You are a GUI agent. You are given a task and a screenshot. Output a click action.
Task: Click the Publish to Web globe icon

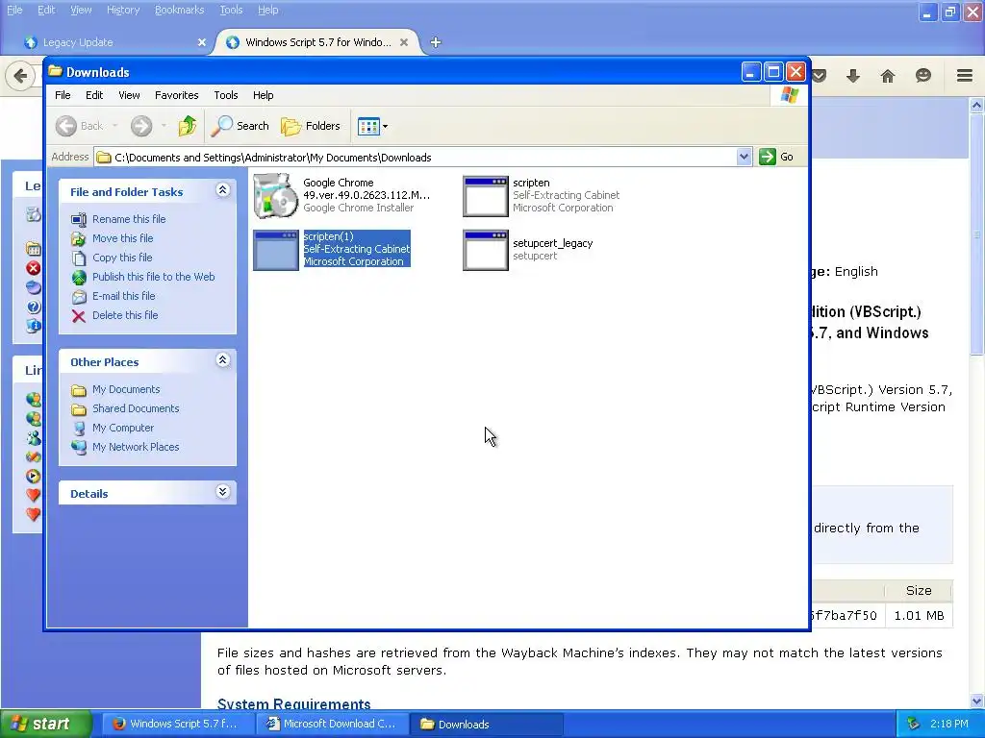point(79,278)
